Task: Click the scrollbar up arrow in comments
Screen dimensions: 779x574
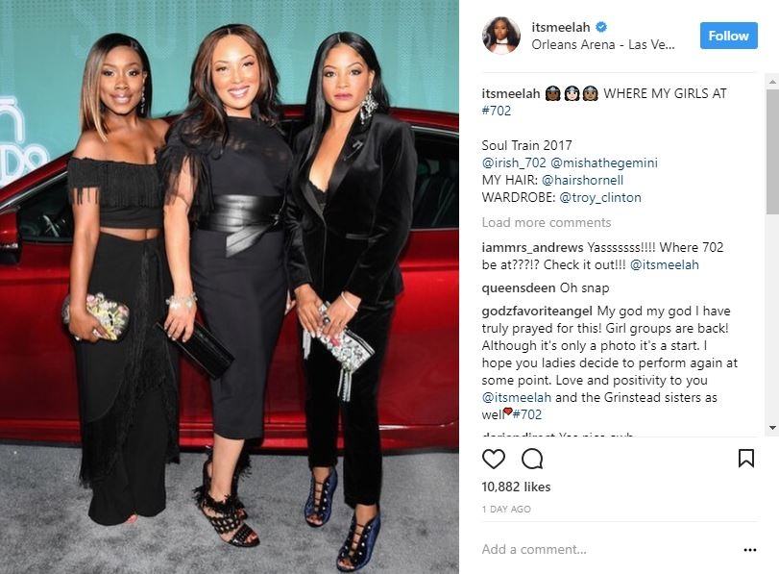Action: click(772, 81)
